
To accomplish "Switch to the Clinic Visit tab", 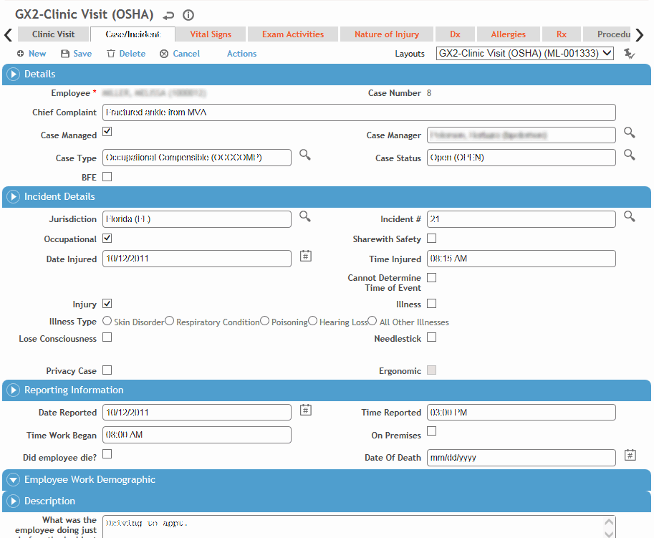I will 54,34.
